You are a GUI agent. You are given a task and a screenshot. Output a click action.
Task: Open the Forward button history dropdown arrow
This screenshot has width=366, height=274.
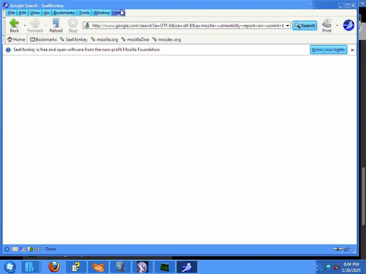coord(45,25)
